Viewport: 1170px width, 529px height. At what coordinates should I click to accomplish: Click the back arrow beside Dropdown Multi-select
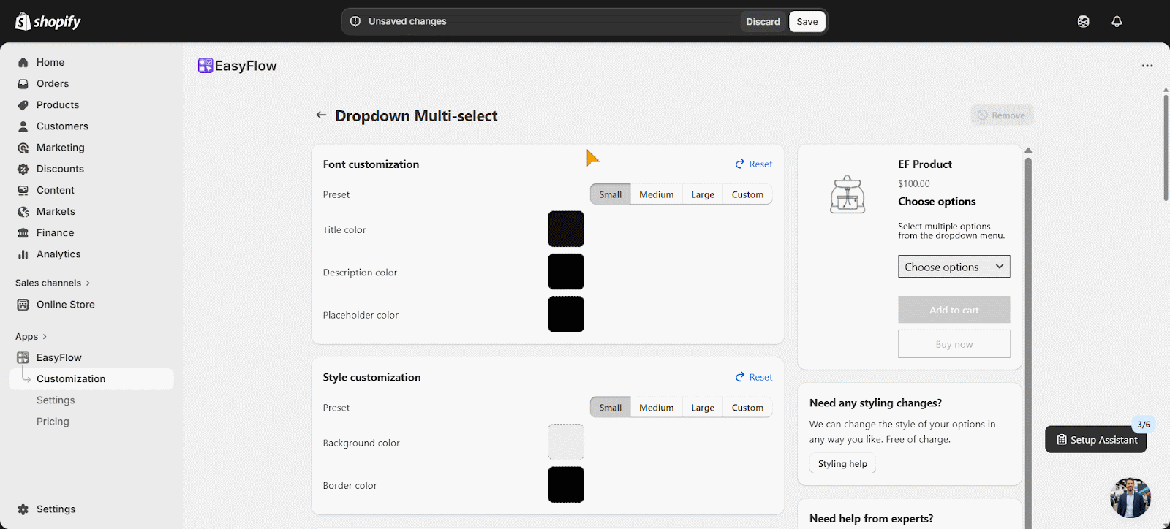click(x=321, y=115)
